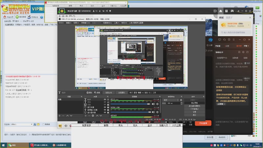The image size is (263, 148).
Task: Toggle the checkbox beside the chat recipient selector
Action: [x=43, y=124]
